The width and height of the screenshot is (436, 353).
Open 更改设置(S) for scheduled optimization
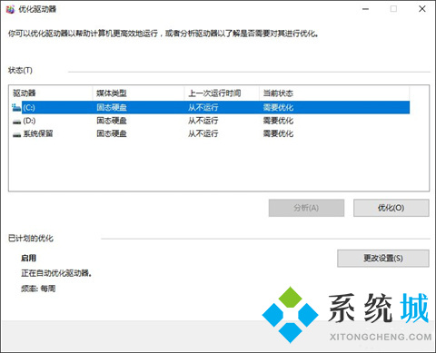click(383, 259)
